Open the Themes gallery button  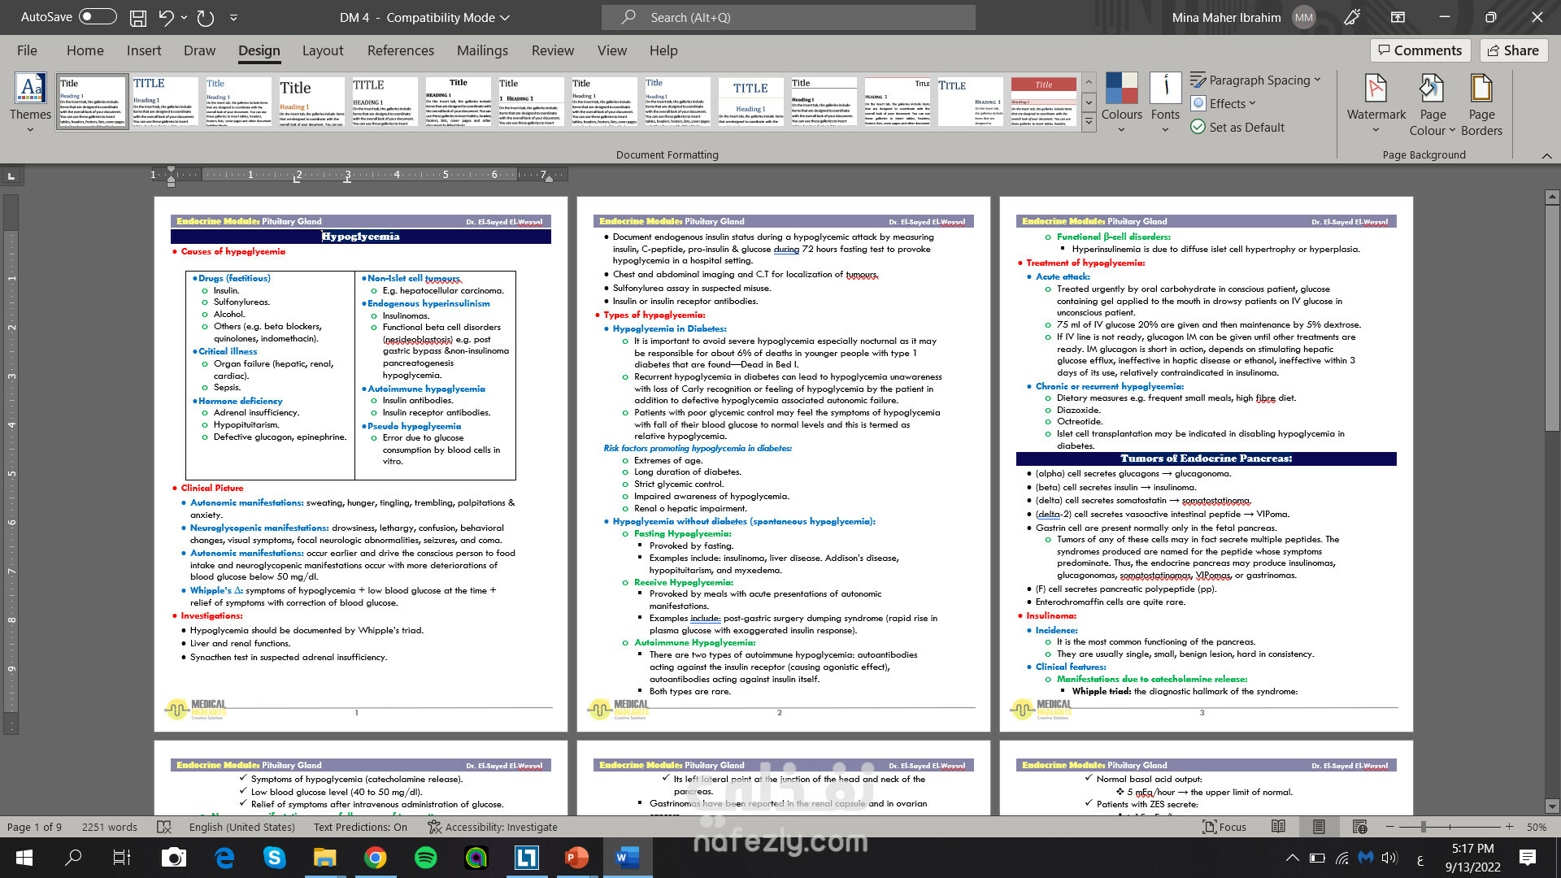(30, 103)
